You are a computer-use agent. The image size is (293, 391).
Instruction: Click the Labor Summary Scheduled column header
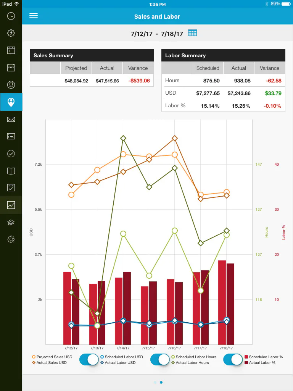pyautogui.click(x=208, y=68)
